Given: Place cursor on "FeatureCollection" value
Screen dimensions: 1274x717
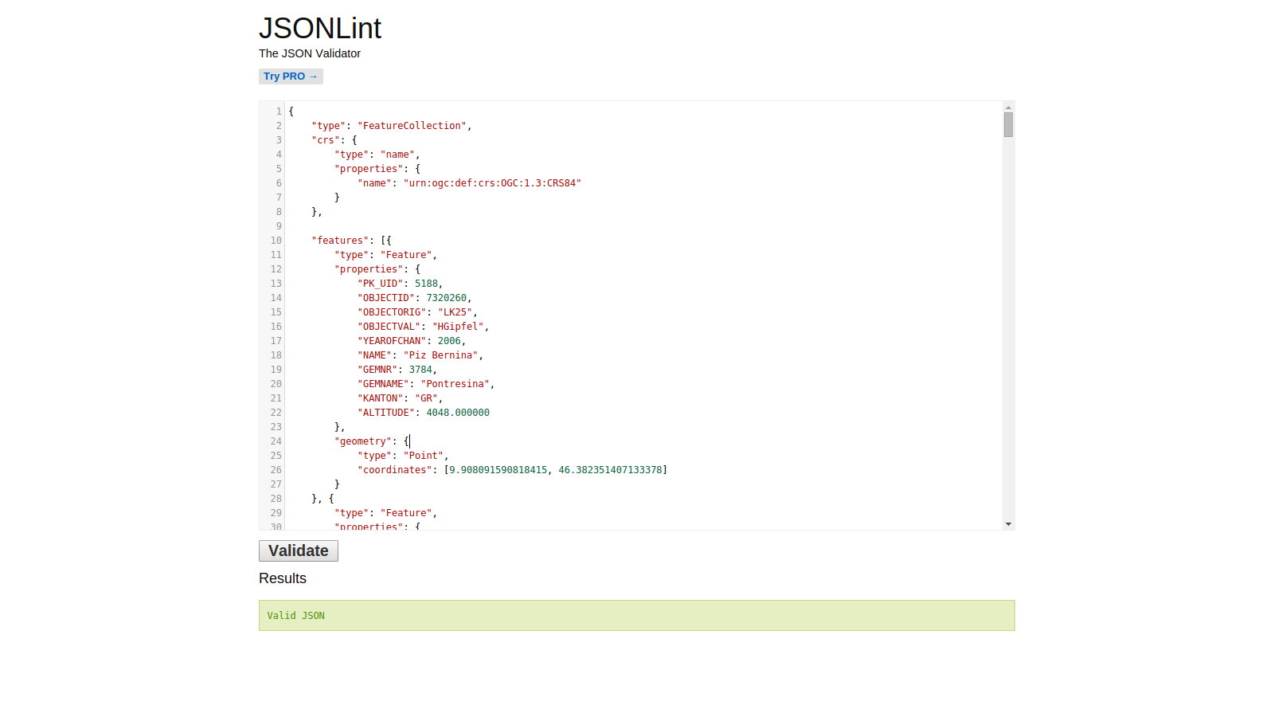Looking at the screenshot, I should coord(412,126).
